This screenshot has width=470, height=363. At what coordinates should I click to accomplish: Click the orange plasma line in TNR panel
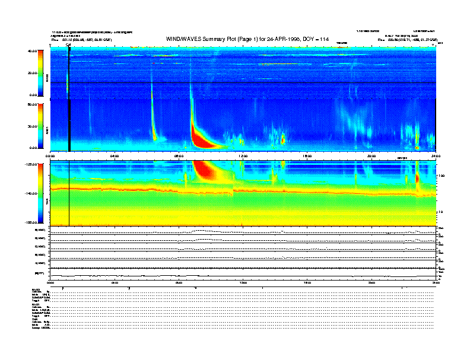(x=243, y=190)
